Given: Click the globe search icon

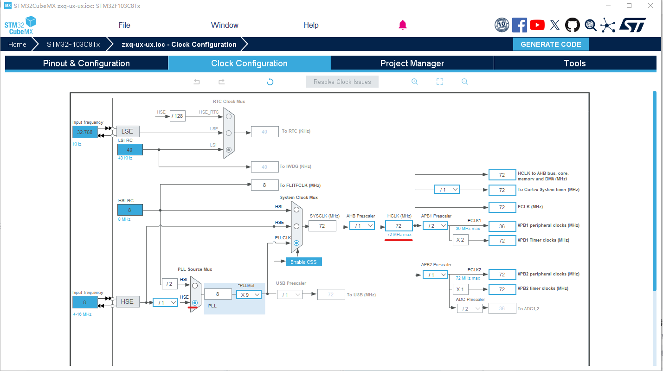Looking at the screenshot, I should coord(590,25).
